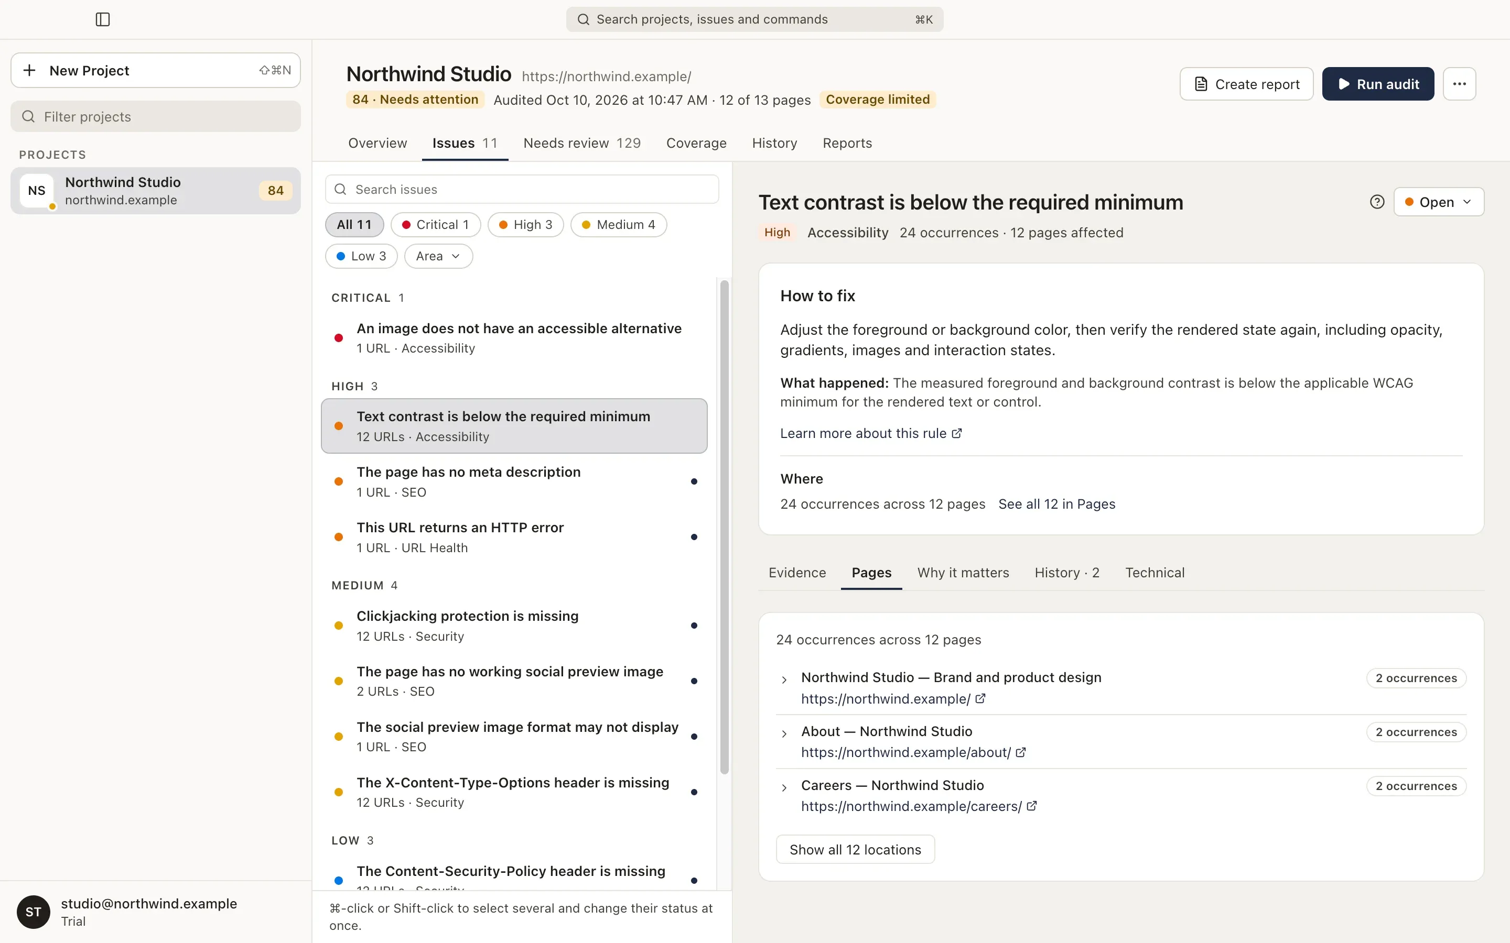Viewport: 1510px width, 943px height.
Task: Click the help question mark icon
Action: (1377, 202)
